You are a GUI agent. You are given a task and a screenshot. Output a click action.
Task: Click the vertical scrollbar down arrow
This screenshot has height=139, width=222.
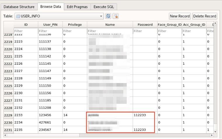point(215,132)
